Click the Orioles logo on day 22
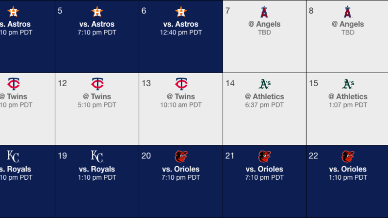This screenshot has height=218, width=388. pos(348,156)
